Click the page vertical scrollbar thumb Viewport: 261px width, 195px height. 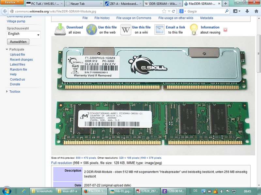click(x=259, y=54)
